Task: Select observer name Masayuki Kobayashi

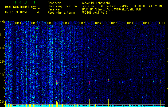Action: [96, 3]
